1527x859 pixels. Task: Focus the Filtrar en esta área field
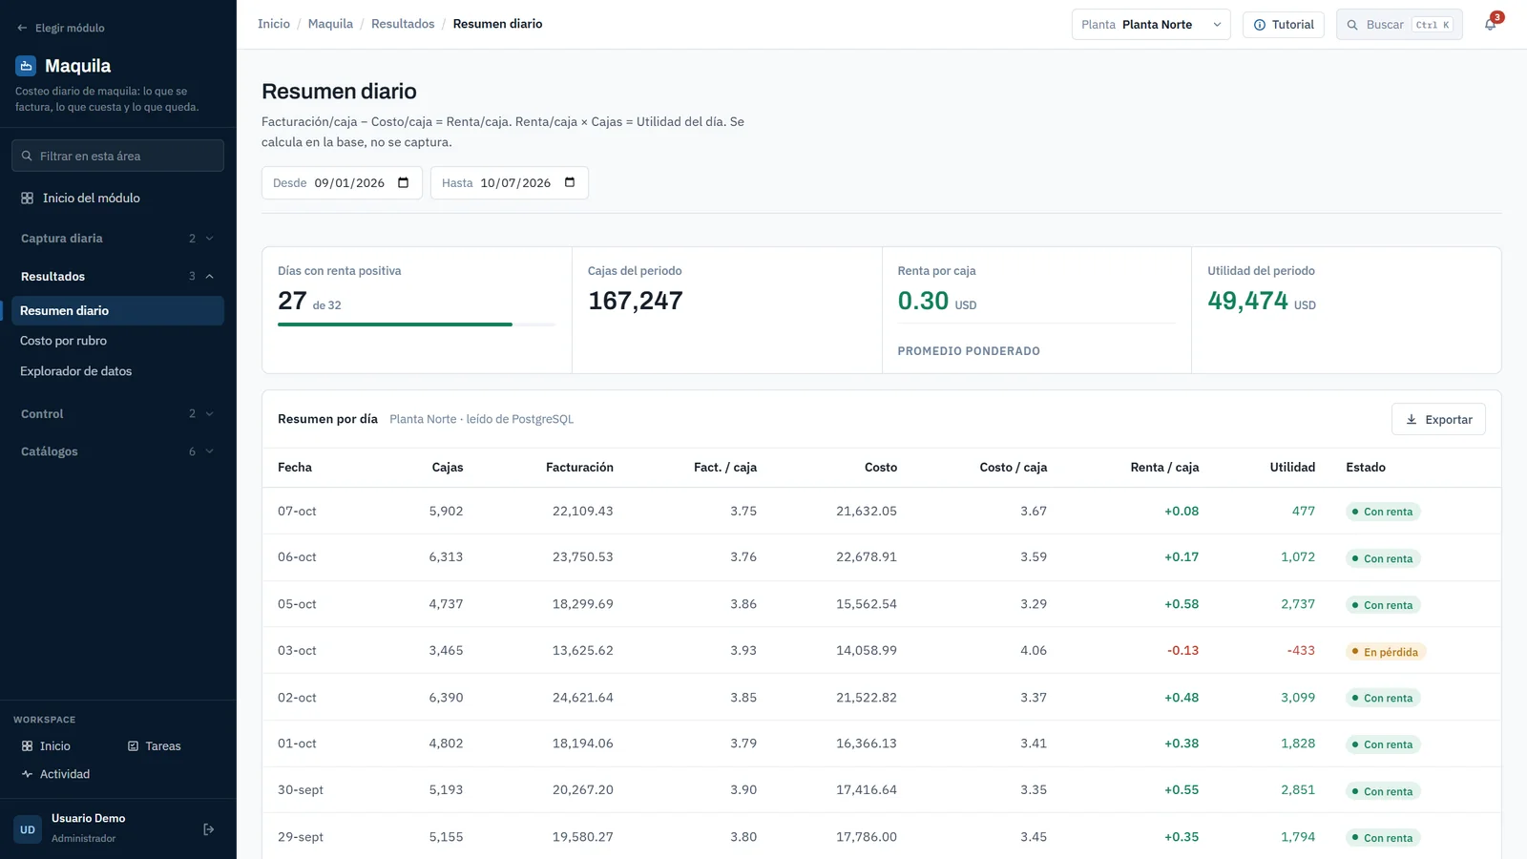tap(117, 156)
